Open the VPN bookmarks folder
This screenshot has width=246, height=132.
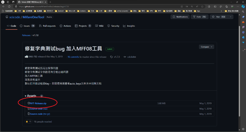click(x=150, y=11)
